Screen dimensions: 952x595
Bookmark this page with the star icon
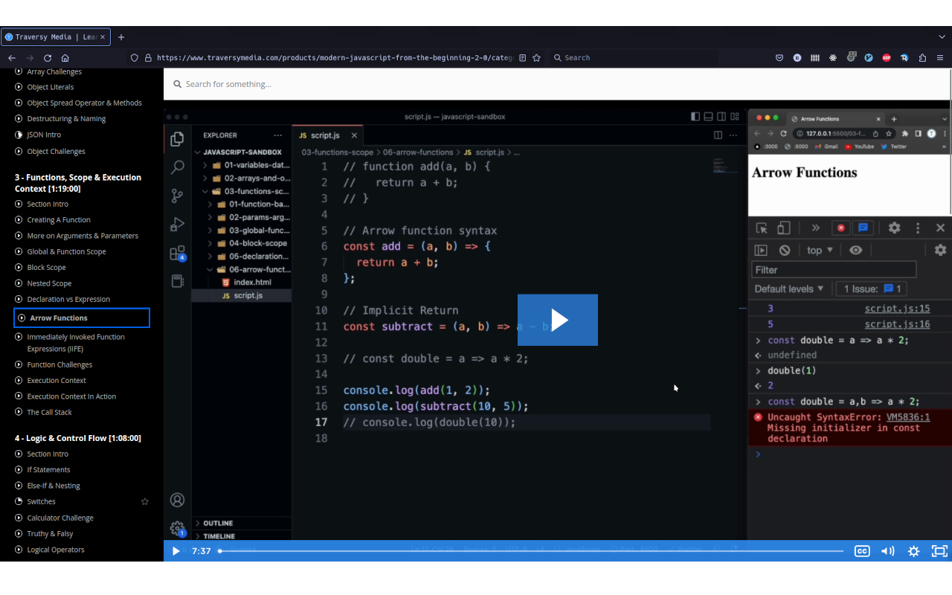[537, 58]
